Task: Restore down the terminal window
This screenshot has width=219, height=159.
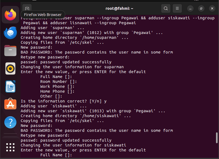Action: pyautogui.click(x=201, y=9)
